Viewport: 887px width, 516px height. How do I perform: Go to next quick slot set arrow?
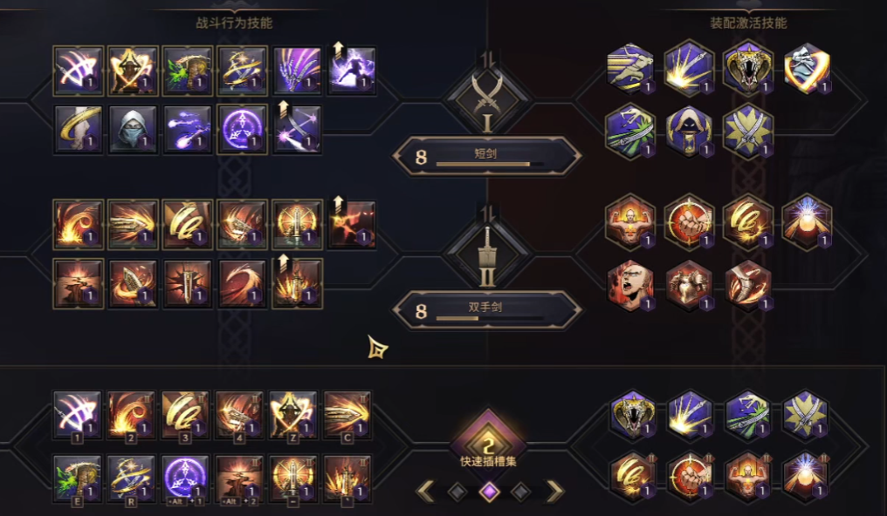click(554, 492)
